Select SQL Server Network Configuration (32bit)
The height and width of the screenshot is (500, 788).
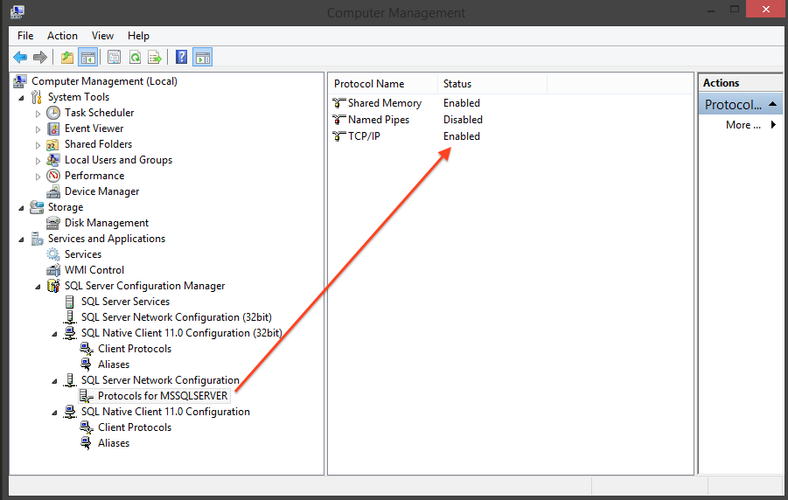(177, 317)
